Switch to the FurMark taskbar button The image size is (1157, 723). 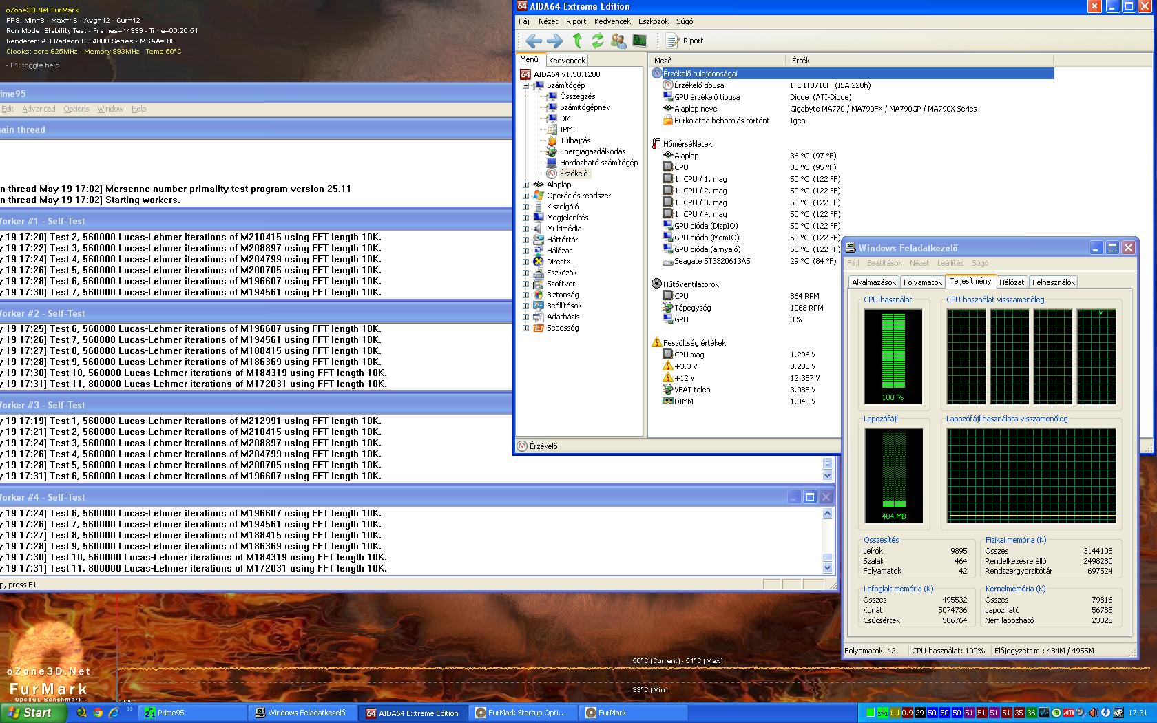pos(635,713)
